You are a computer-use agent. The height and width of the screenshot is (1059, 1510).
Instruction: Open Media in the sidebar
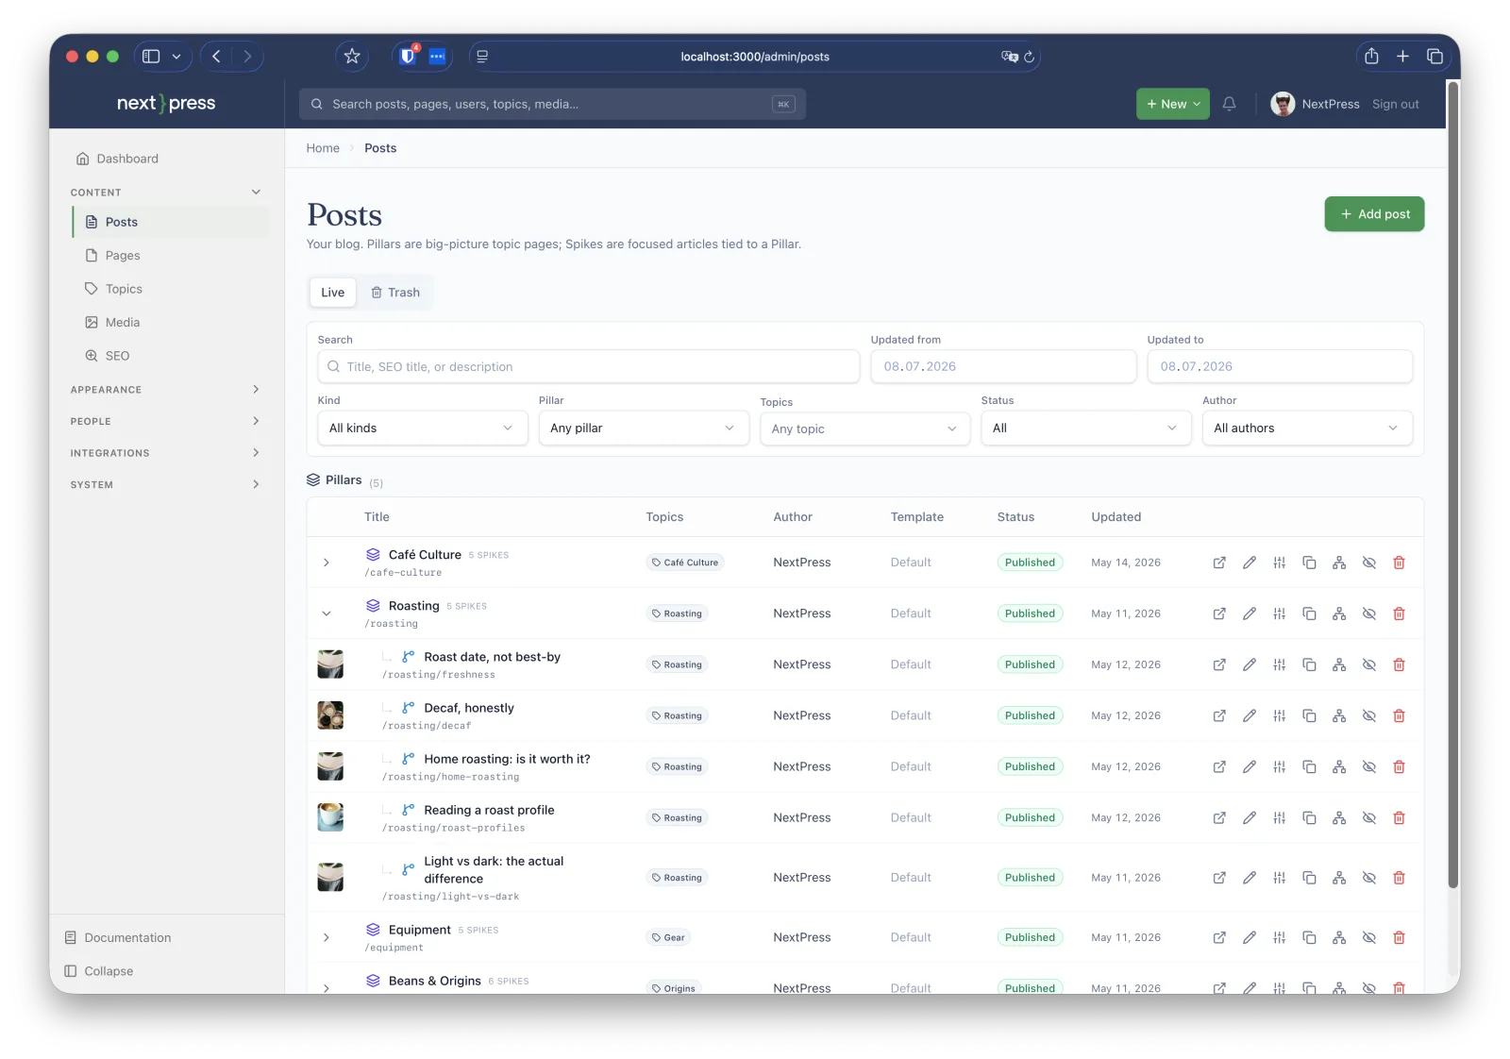click(x=171, y=323)
